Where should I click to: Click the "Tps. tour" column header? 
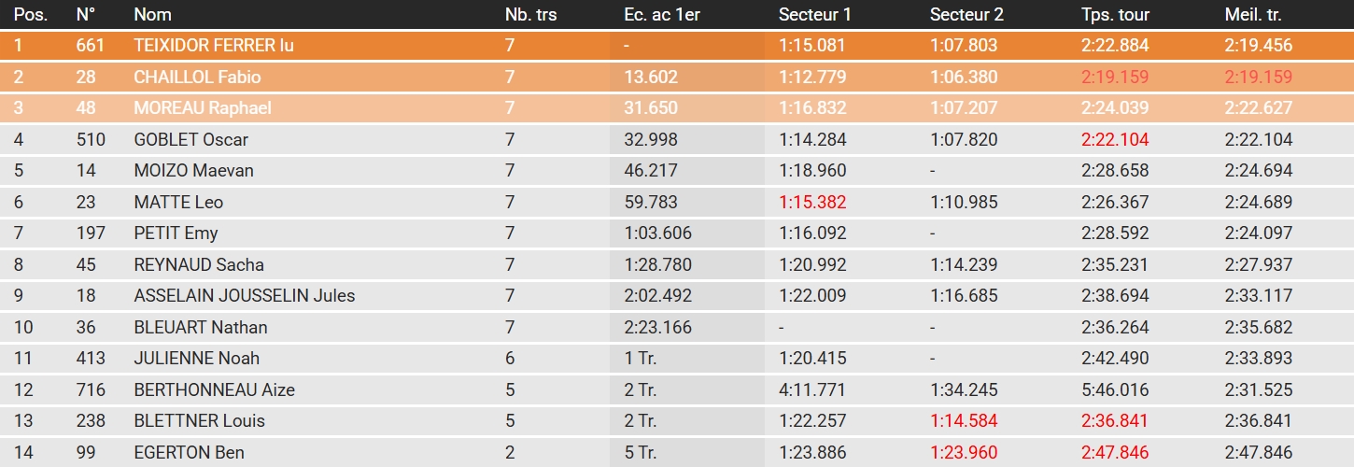(x=1115, y=15)
